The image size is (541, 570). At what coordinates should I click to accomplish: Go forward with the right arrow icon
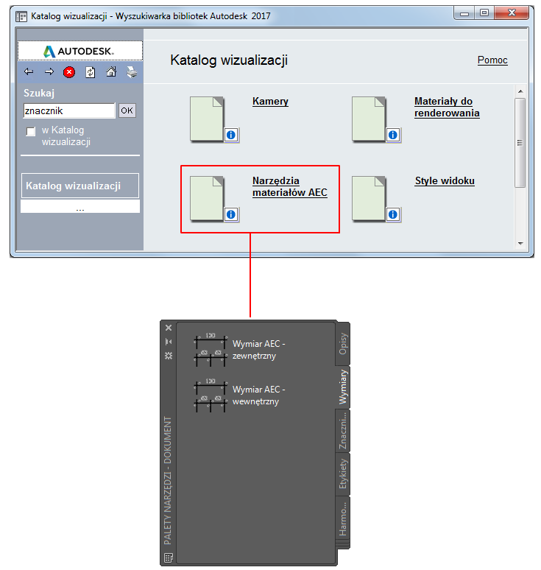coord(49,72)
